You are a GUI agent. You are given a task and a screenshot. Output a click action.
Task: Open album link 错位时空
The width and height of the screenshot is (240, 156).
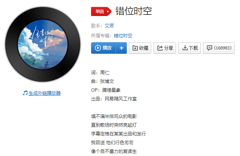123,36
